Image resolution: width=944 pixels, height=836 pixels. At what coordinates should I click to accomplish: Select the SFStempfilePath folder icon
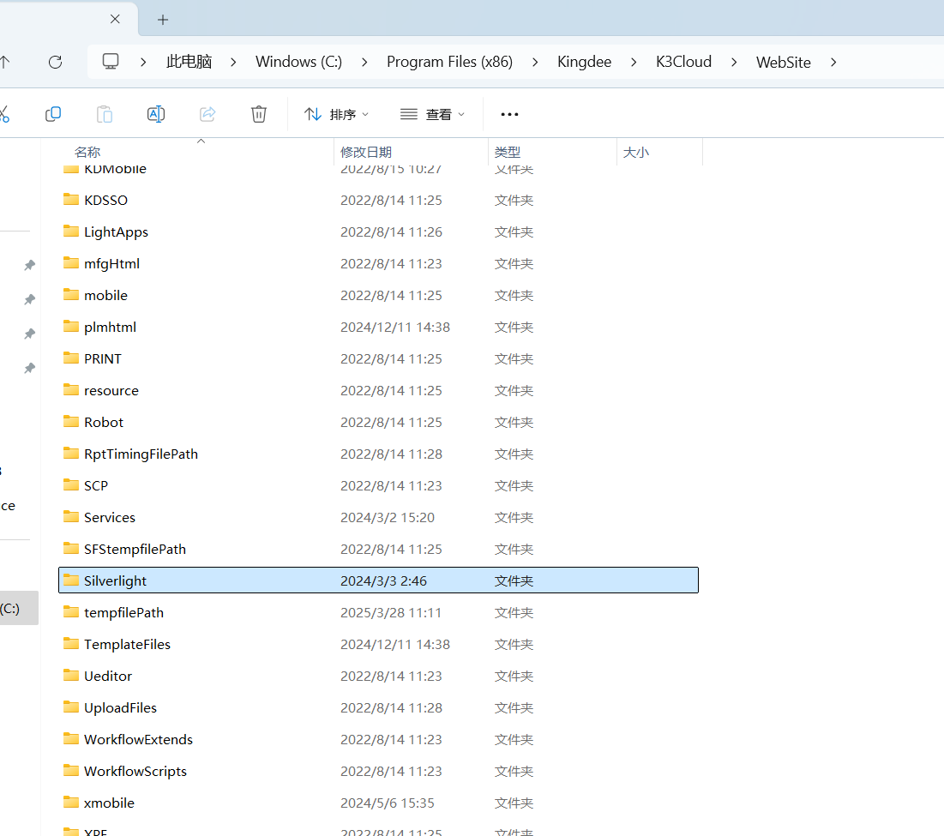71,548
